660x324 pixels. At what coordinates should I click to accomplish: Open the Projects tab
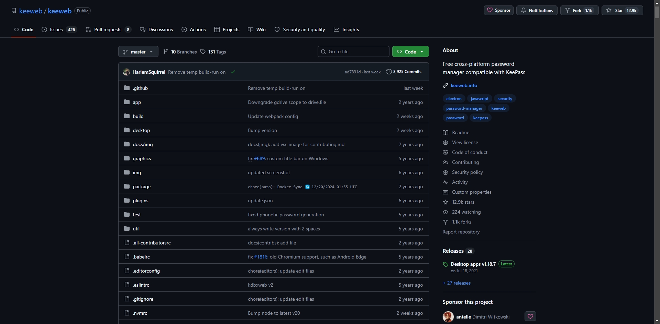point(227,29)
